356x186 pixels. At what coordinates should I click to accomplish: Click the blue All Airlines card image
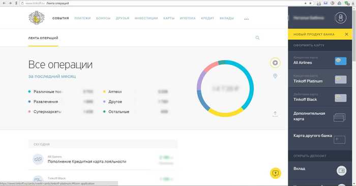pyautogui.click(x=341, y=61)
